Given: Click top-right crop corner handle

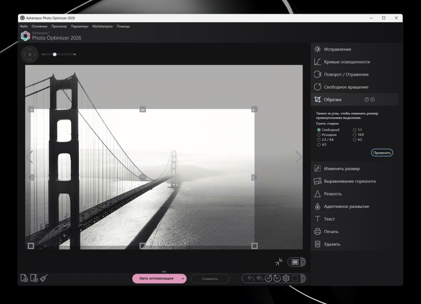Looking at the screenshot, I should tap(254, 109).
